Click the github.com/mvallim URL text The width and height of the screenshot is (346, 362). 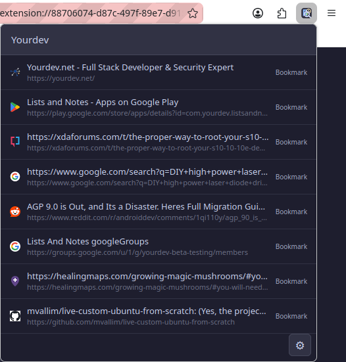(131, 322)
